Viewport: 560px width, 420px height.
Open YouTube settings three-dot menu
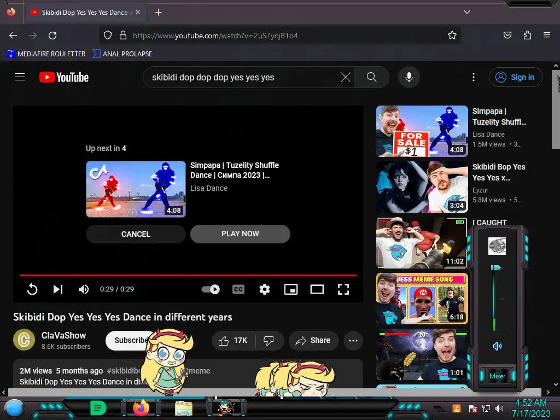tap(474, 77)
